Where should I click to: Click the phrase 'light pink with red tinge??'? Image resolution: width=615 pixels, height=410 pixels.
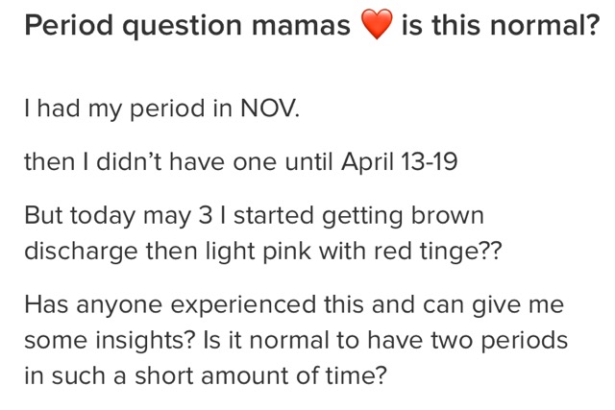pos(355,252)
